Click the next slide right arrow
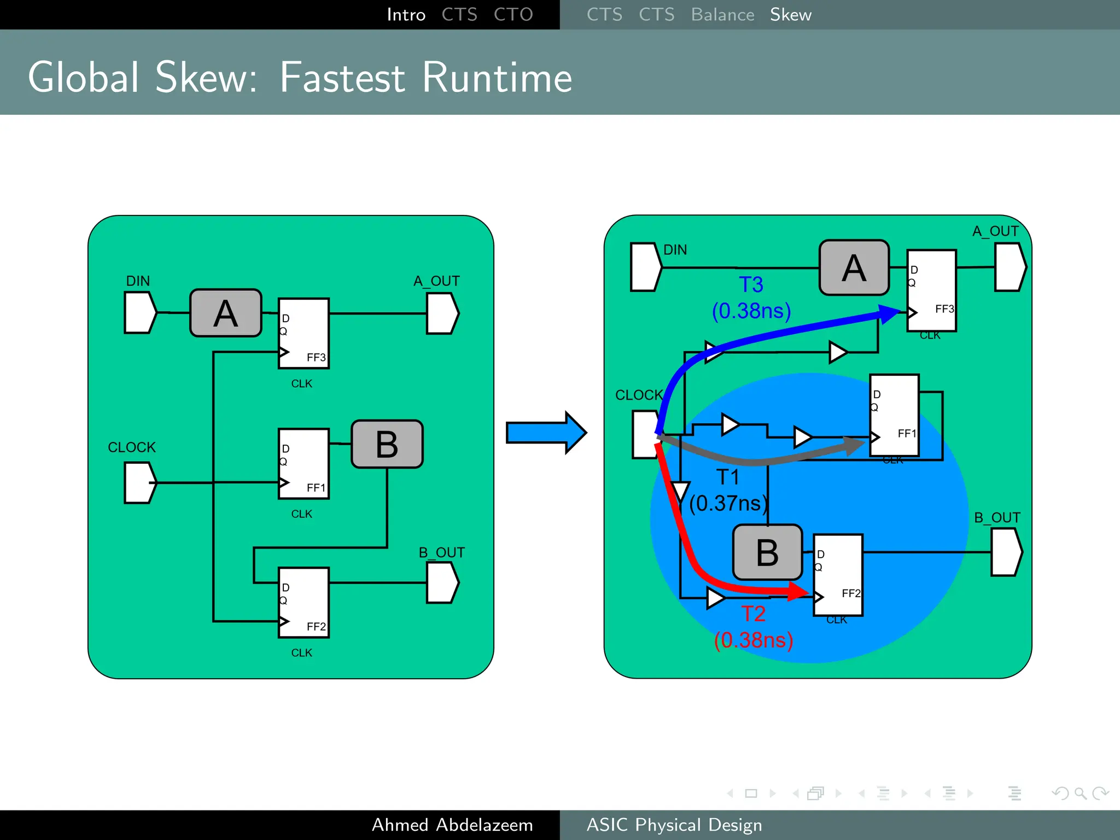This screenshot has width=1120, height=840. [x=773, y=793]
